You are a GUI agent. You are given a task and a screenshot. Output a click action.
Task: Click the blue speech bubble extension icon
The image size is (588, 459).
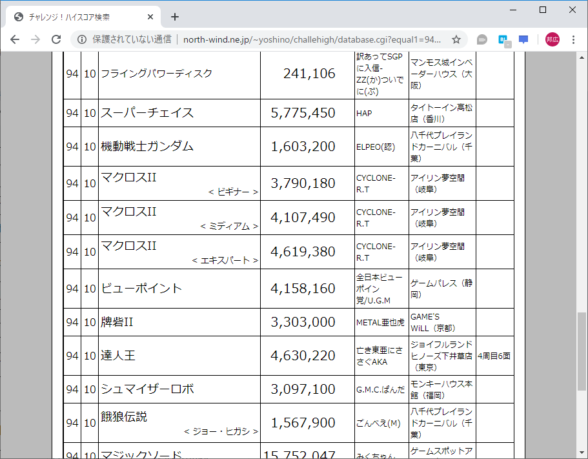tap(523, 39)
